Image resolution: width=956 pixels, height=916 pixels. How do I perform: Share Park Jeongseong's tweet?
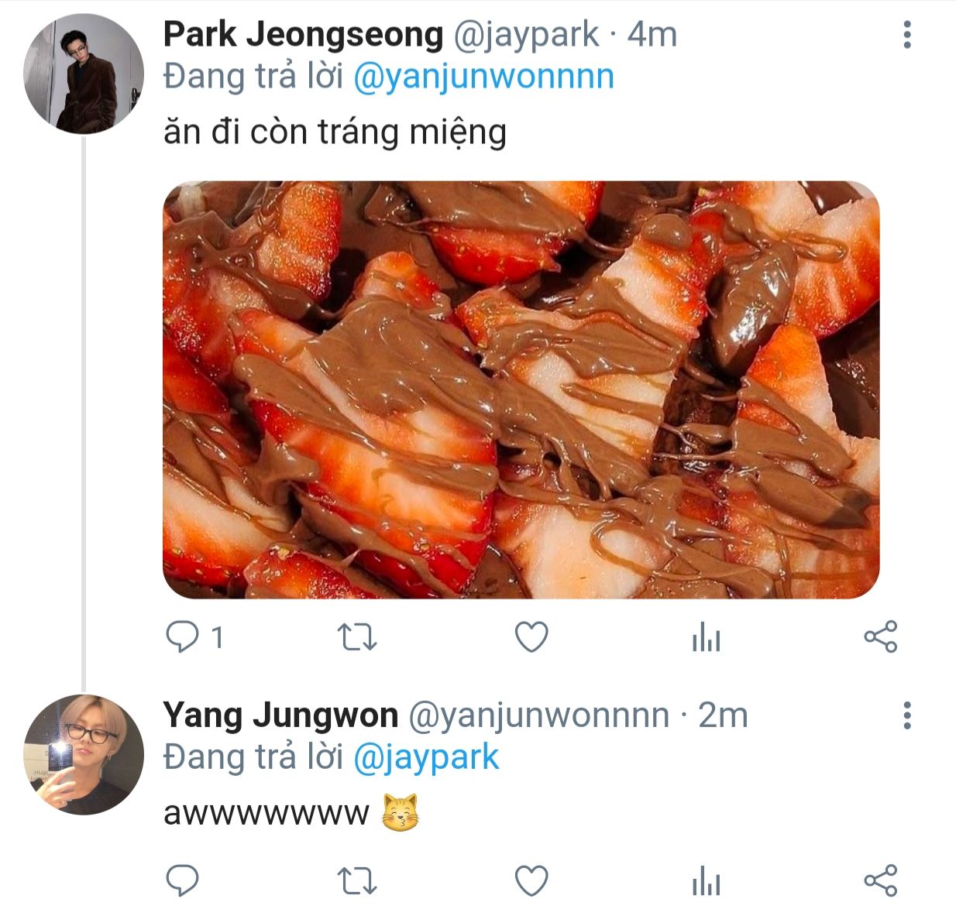[x=880, y=637]
